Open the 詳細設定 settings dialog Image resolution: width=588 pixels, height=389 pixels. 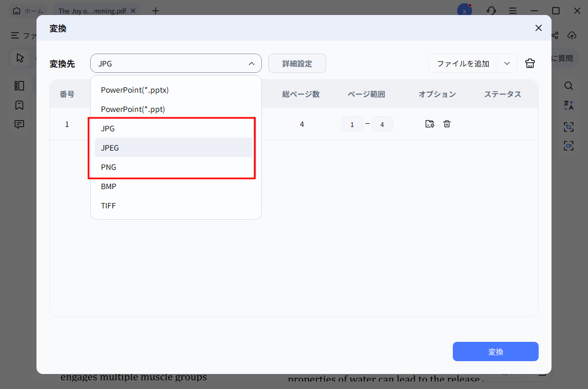[x=297, y=63]
